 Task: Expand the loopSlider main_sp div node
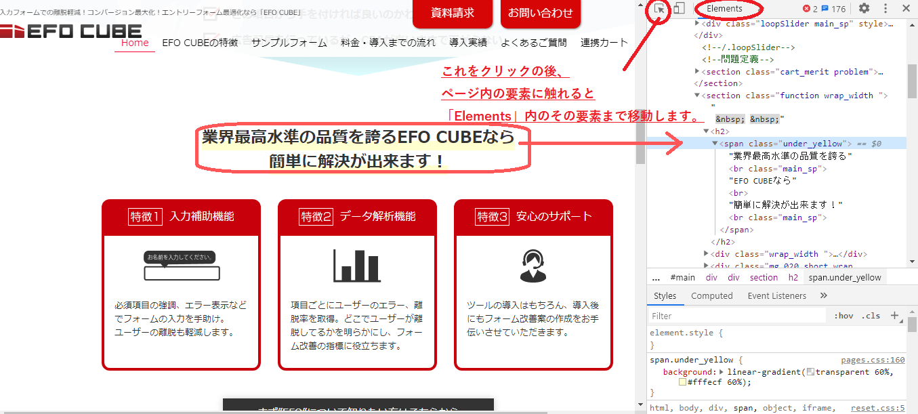[x=698, y=24]
